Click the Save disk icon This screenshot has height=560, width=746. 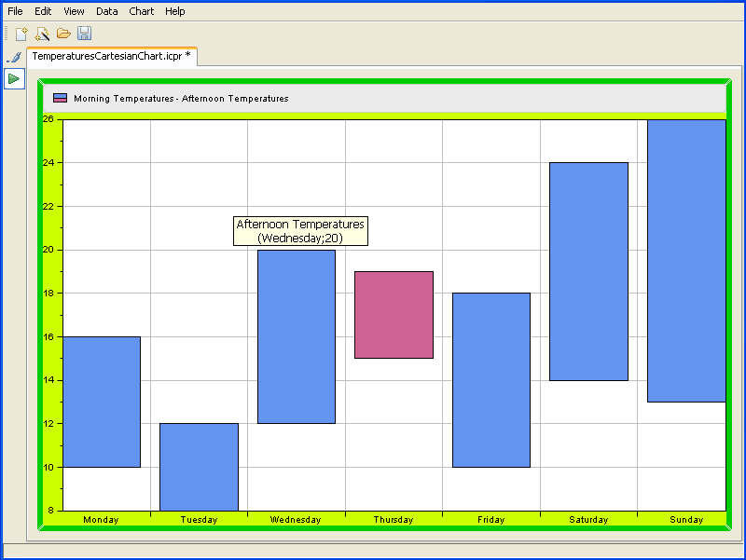click(x=84, y=34)
